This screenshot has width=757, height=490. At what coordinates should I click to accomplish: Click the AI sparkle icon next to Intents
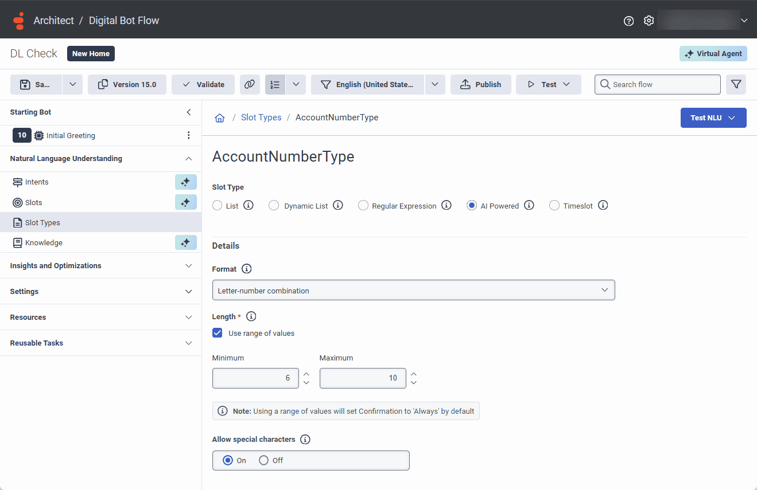[x=185, y=182]
